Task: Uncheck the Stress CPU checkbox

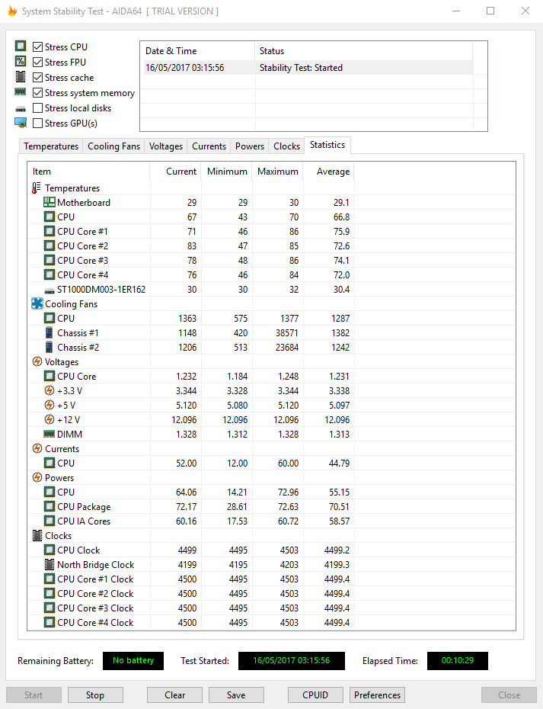Action: point(38,47)
